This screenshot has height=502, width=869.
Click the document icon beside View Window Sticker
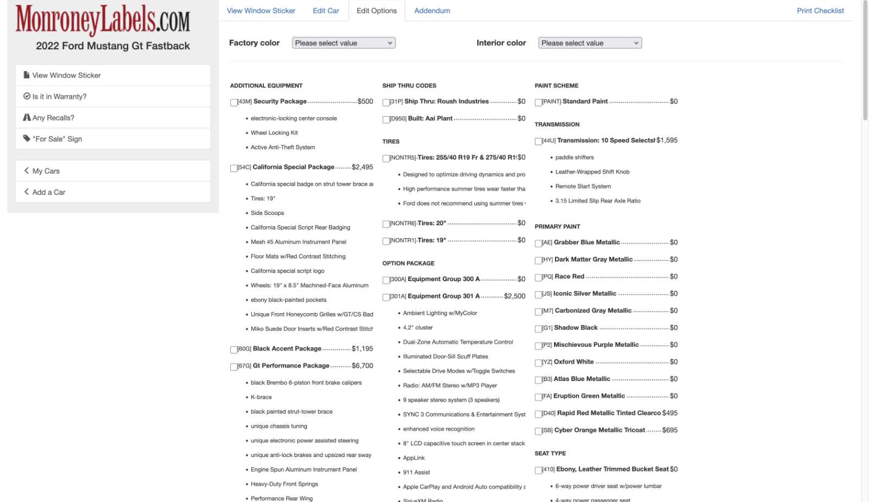(x=27, y=75)
